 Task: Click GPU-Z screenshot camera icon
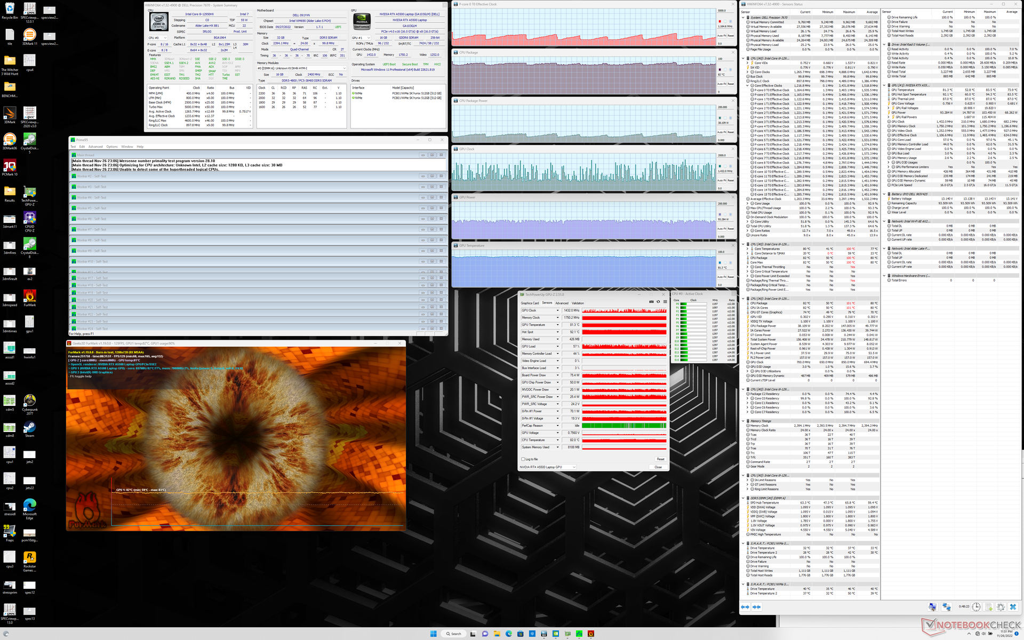coord(651,302)
